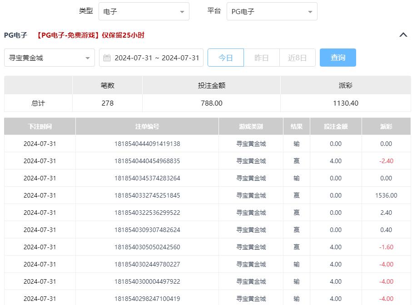Click the 1536.00 payout cell
The width and height of the screenshot is (412, 305).
click(386, 195)
